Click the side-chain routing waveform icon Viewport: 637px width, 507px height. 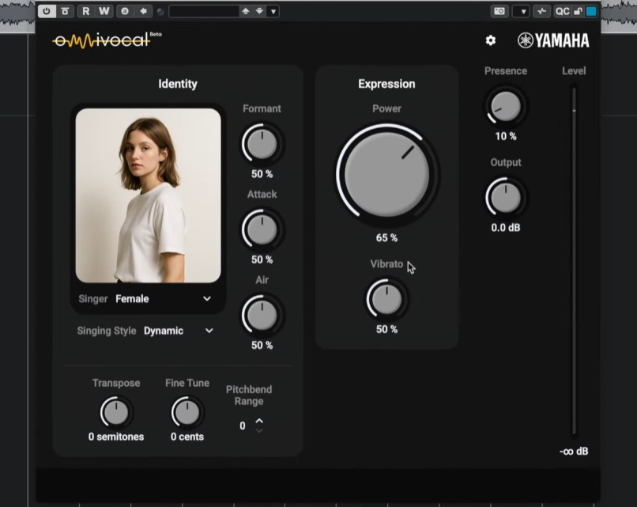coord(542,11)
